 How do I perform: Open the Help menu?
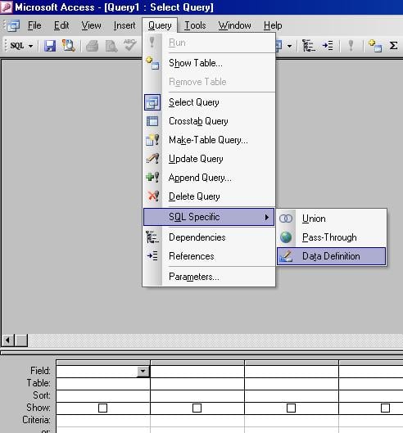(273, 25)
